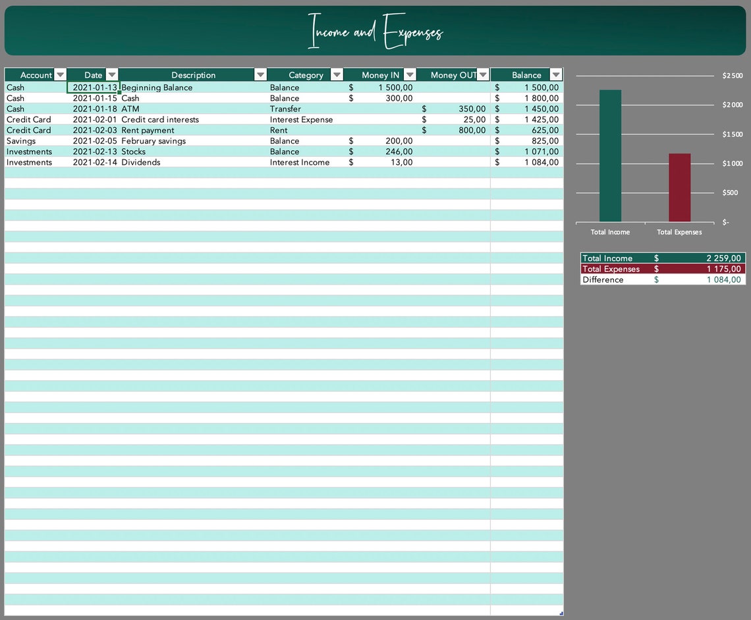Click the Total Income chart label
The image size is (751, 620).
[x=610, y=232]
